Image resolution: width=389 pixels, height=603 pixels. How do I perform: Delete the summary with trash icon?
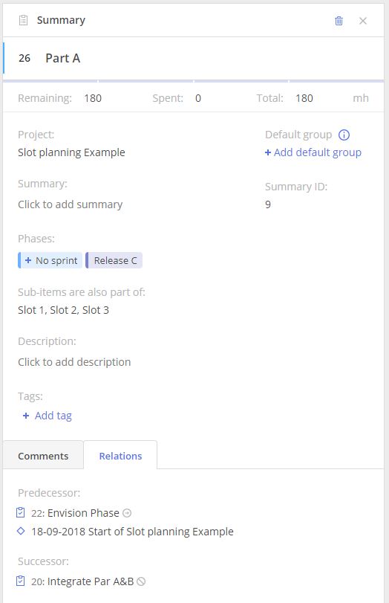pos(339,21)
